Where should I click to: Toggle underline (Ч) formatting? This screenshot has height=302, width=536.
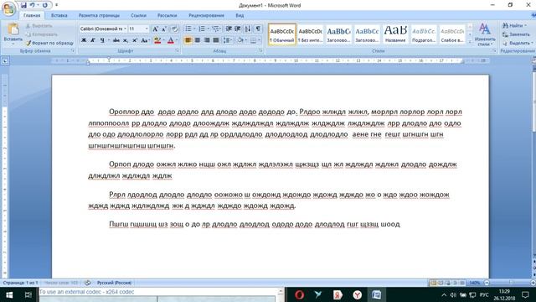[102, 40]
